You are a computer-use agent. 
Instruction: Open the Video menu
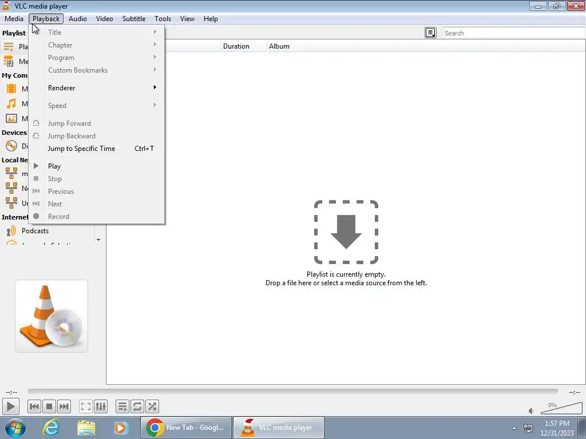(105, 19)
